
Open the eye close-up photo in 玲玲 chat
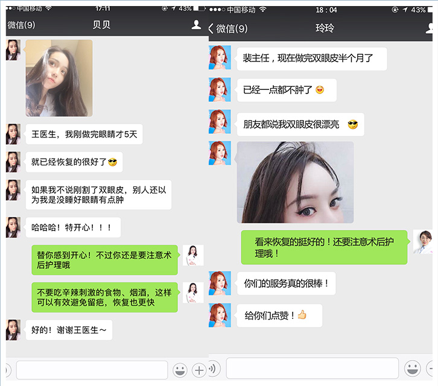(x=295, y=182)
